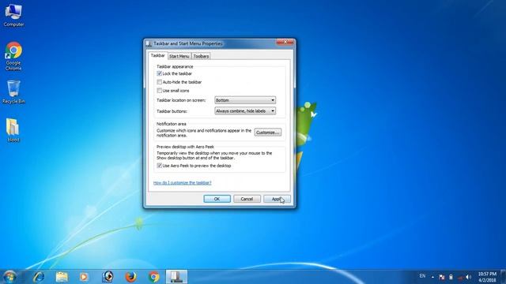Screen dimensions: 506x284
Task: Switch to the Toolbars tab
Action: point(201,56)
